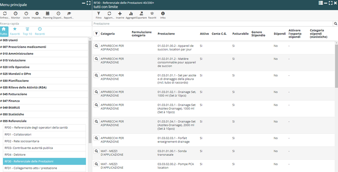
Task: Open details of Sonda transnasale row
Action: click(96, 152)
